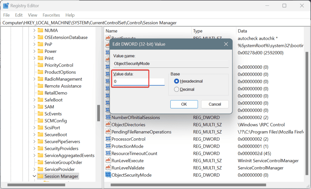Click the PriorityControl folder icon
Viewport: 311px width, 189px height.
click(x=40, y=65)
